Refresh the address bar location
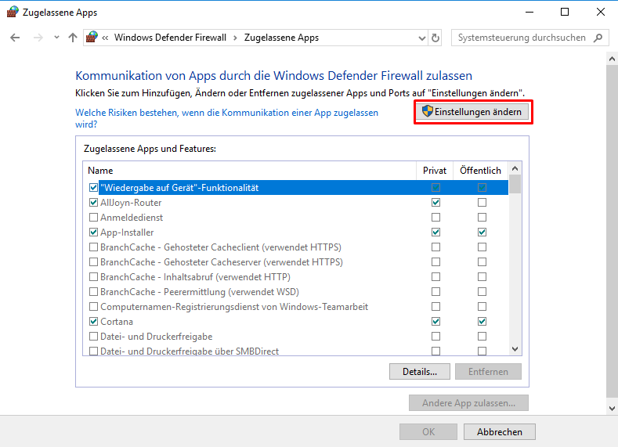Image resolution: width=618 pixels, height=447 pixels. pyautogui.click(x=435, y=38)
